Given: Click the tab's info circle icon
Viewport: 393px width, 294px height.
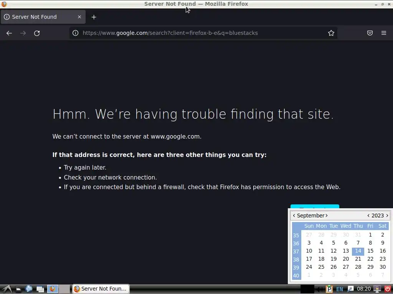Looking at the screenshot, I should coord(7,17).
